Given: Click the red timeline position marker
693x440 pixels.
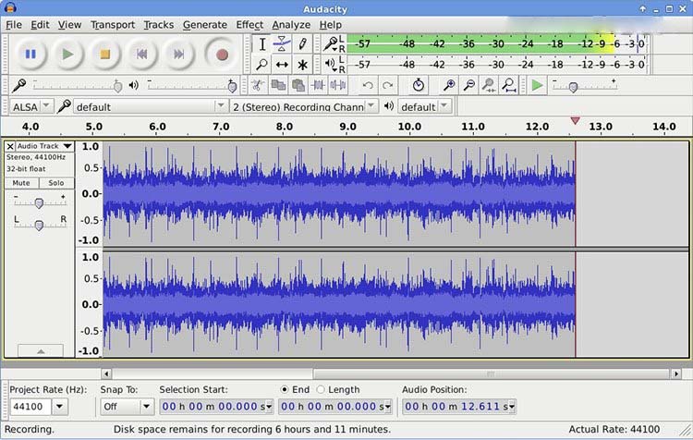Looking at the screenshot, I should pyautogui.click(x=575, y=121).
